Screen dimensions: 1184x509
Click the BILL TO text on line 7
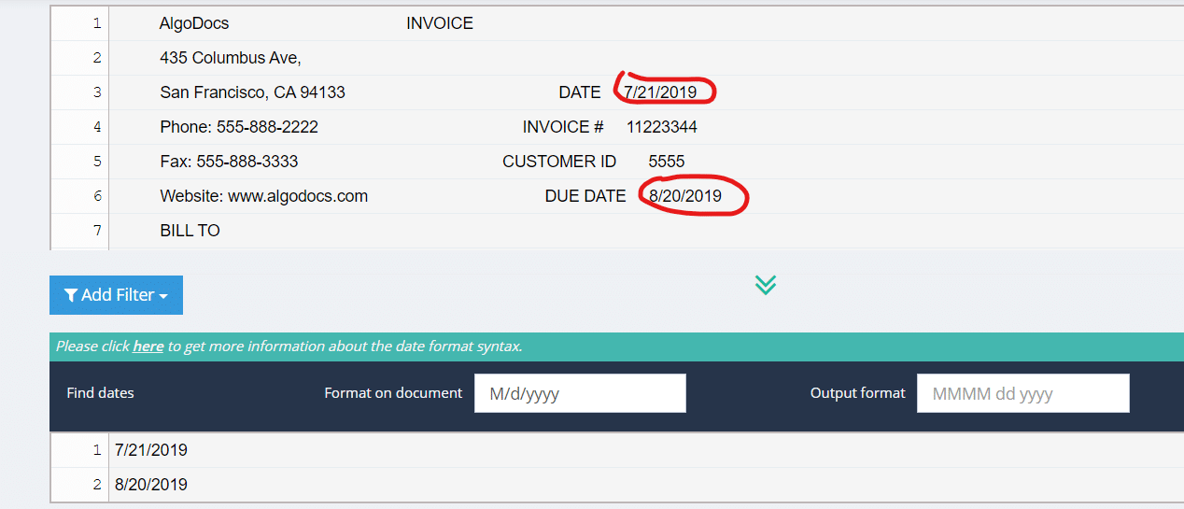(190, 231)
